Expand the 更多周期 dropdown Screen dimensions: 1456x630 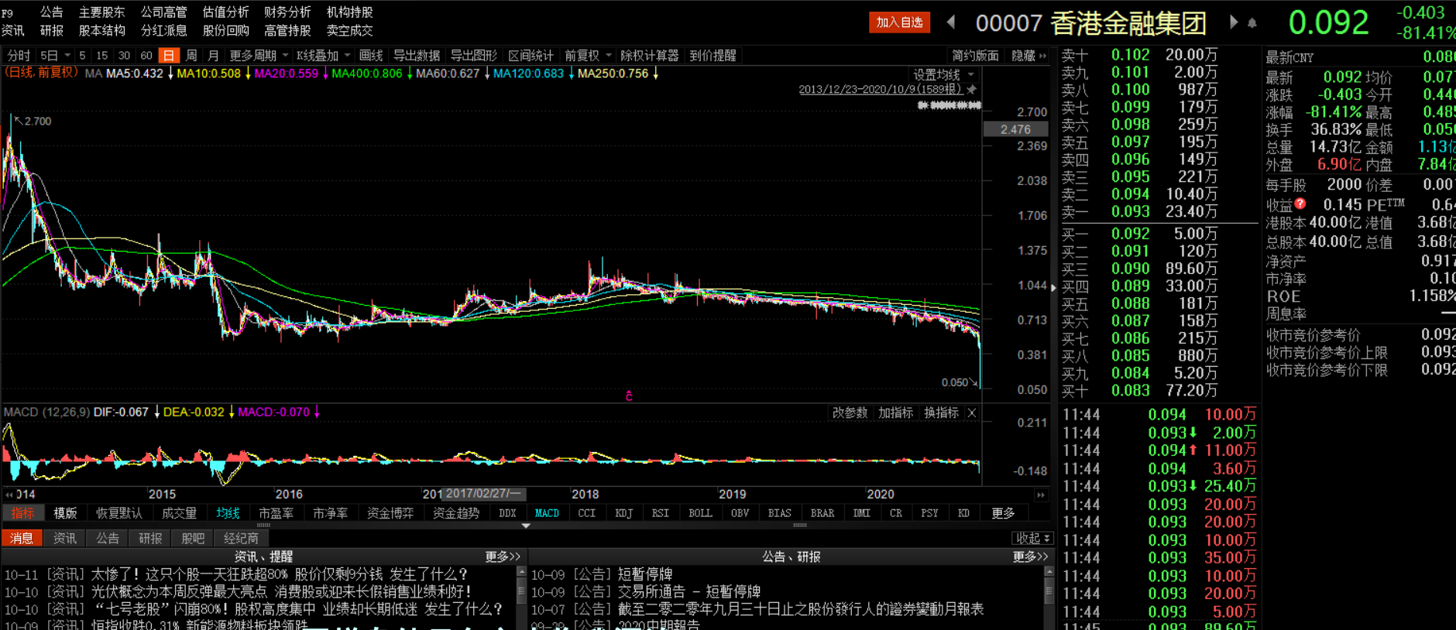pyautogui.click(x=259, y=56)
